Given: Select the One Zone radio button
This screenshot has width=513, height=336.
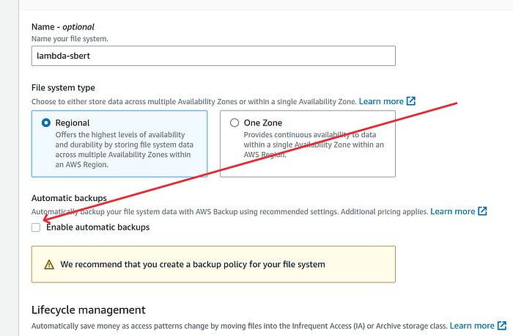Looking at the screenshot, I should pos(235,123).
